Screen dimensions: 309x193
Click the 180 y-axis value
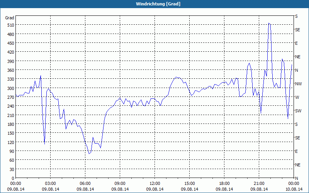pyautogui.click(x=11, y=124)
